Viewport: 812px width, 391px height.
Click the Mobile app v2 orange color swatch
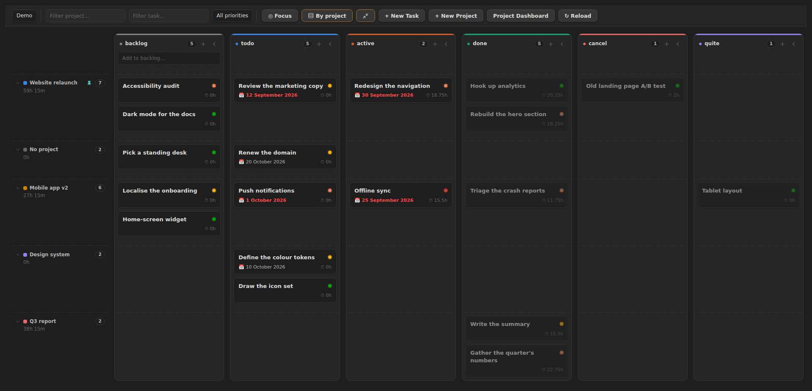click(25, 188)
